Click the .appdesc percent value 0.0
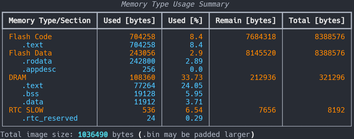354x139 pixels. [196, 69]
